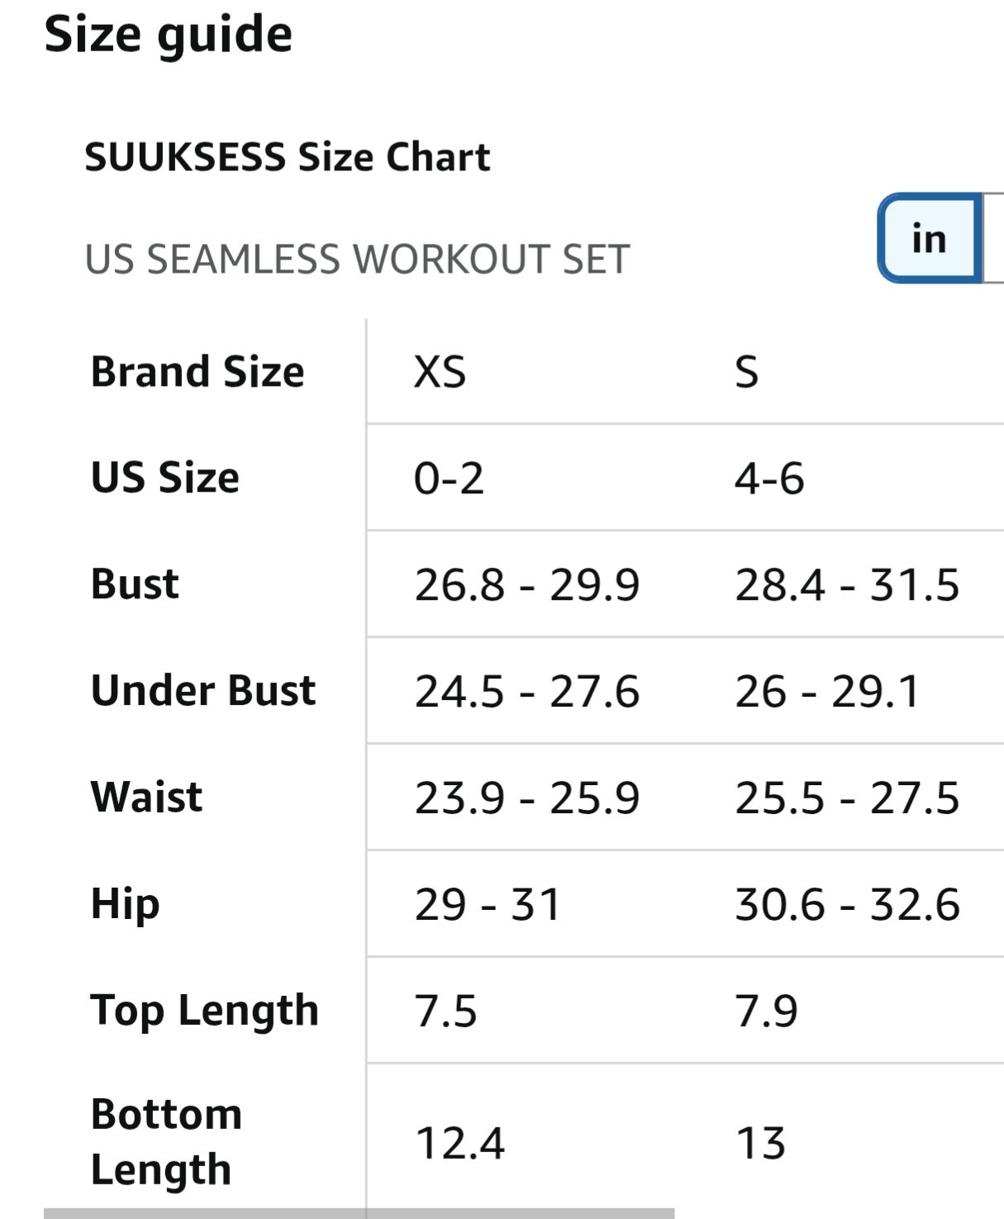Viewport: 1004px width, 1219px height.
Task: Click the US Size row header
Action: 165,478
